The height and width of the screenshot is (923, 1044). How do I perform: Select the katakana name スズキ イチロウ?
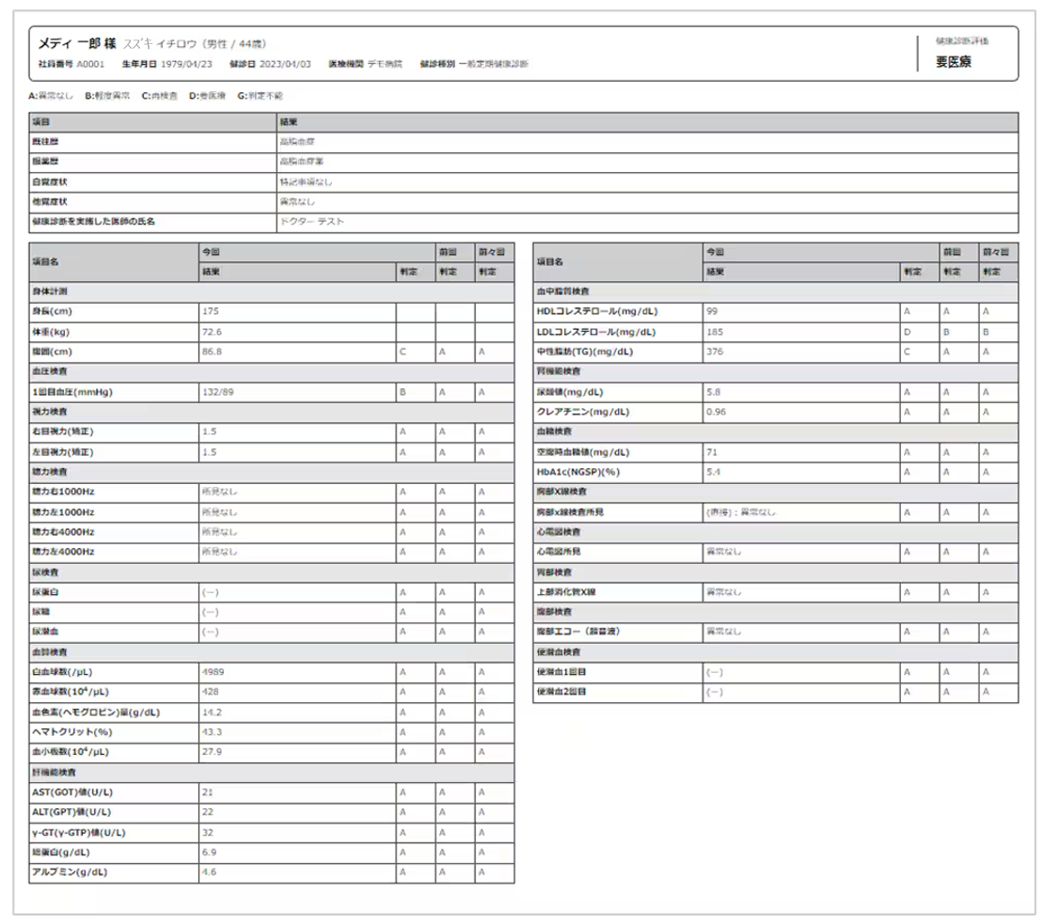[160, 44]
